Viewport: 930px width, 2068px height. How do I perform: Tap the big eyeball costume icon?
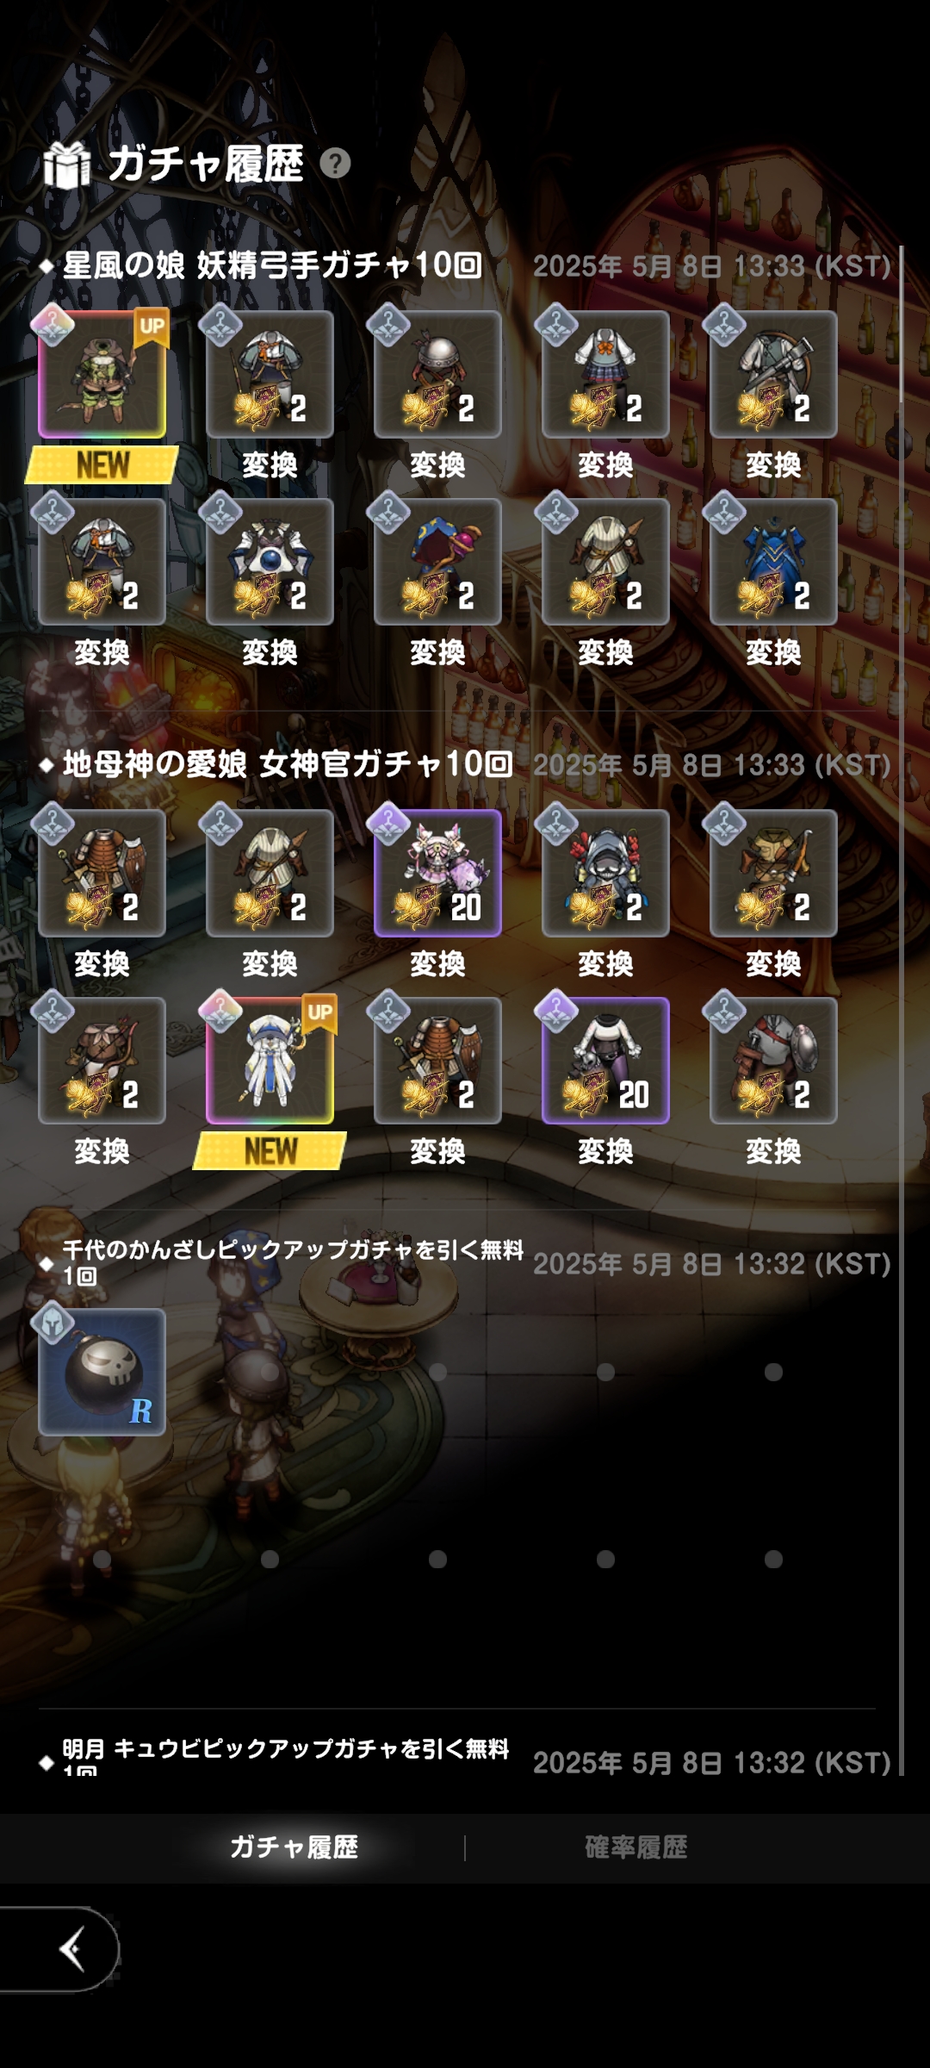[270, 562]
